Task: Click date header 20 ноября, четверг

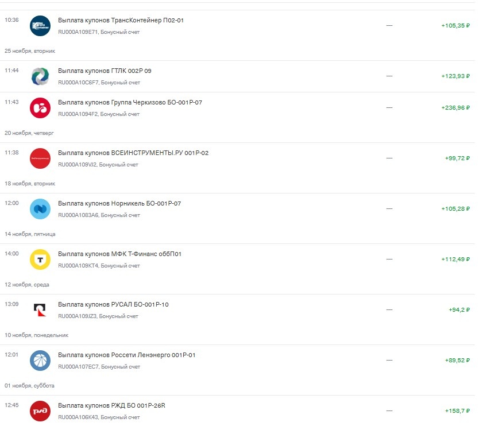Action: (x=29, y=133)
